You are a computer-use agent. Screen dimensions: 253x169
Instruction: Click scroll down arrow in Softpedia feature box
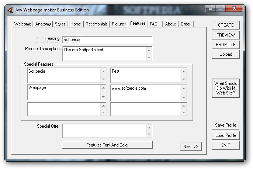(x=103, y=79)
